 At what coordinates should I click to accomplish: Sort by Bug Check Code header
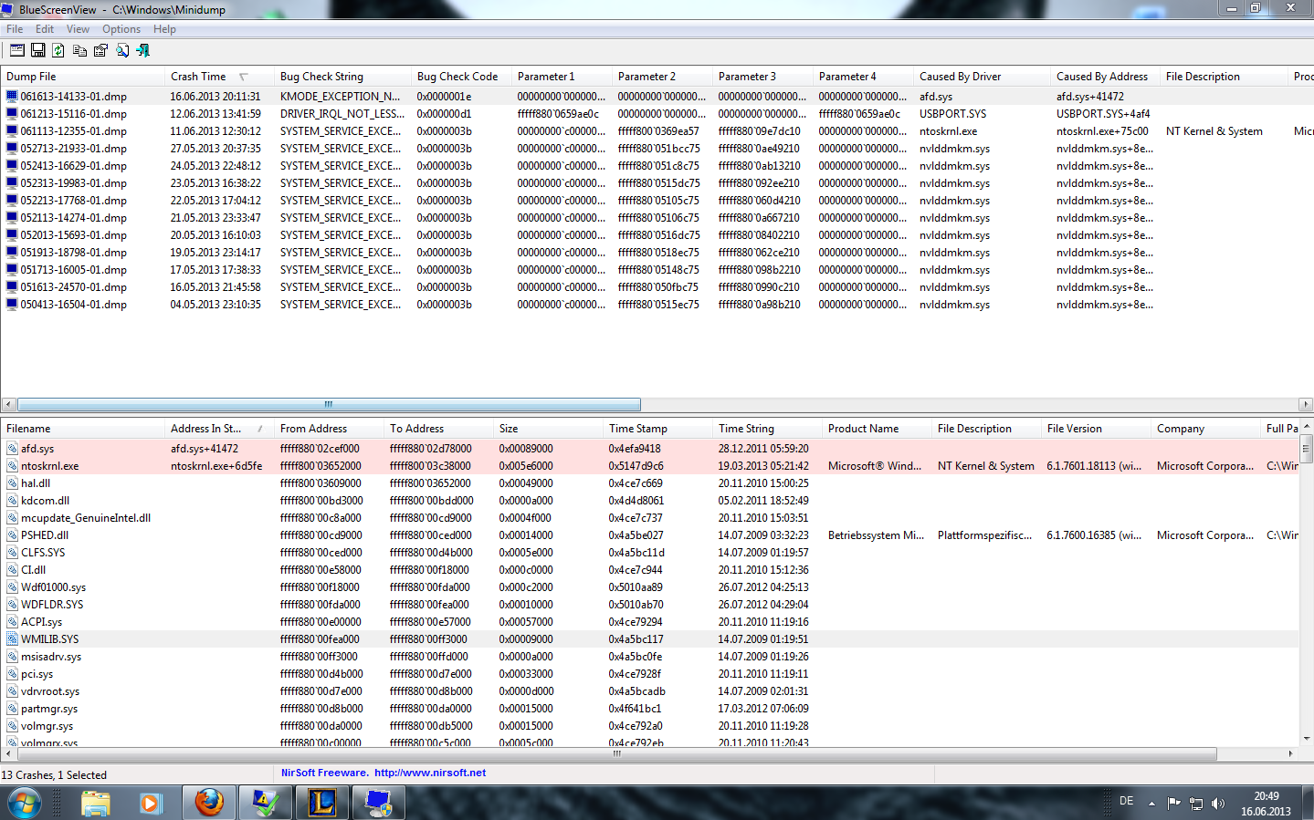[x=461, y=77]
